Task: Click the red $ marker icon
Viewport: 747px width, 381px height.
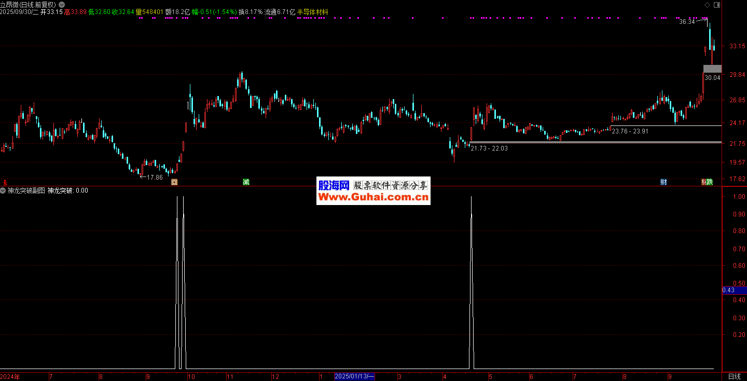Action: 5,182
